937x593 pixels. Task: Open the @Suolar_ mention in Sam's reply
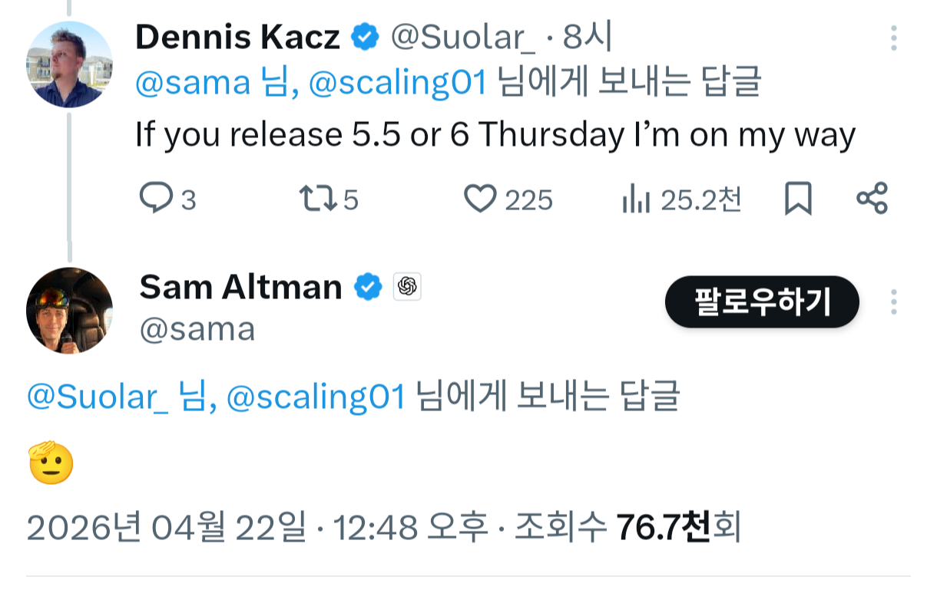point(98,397)
